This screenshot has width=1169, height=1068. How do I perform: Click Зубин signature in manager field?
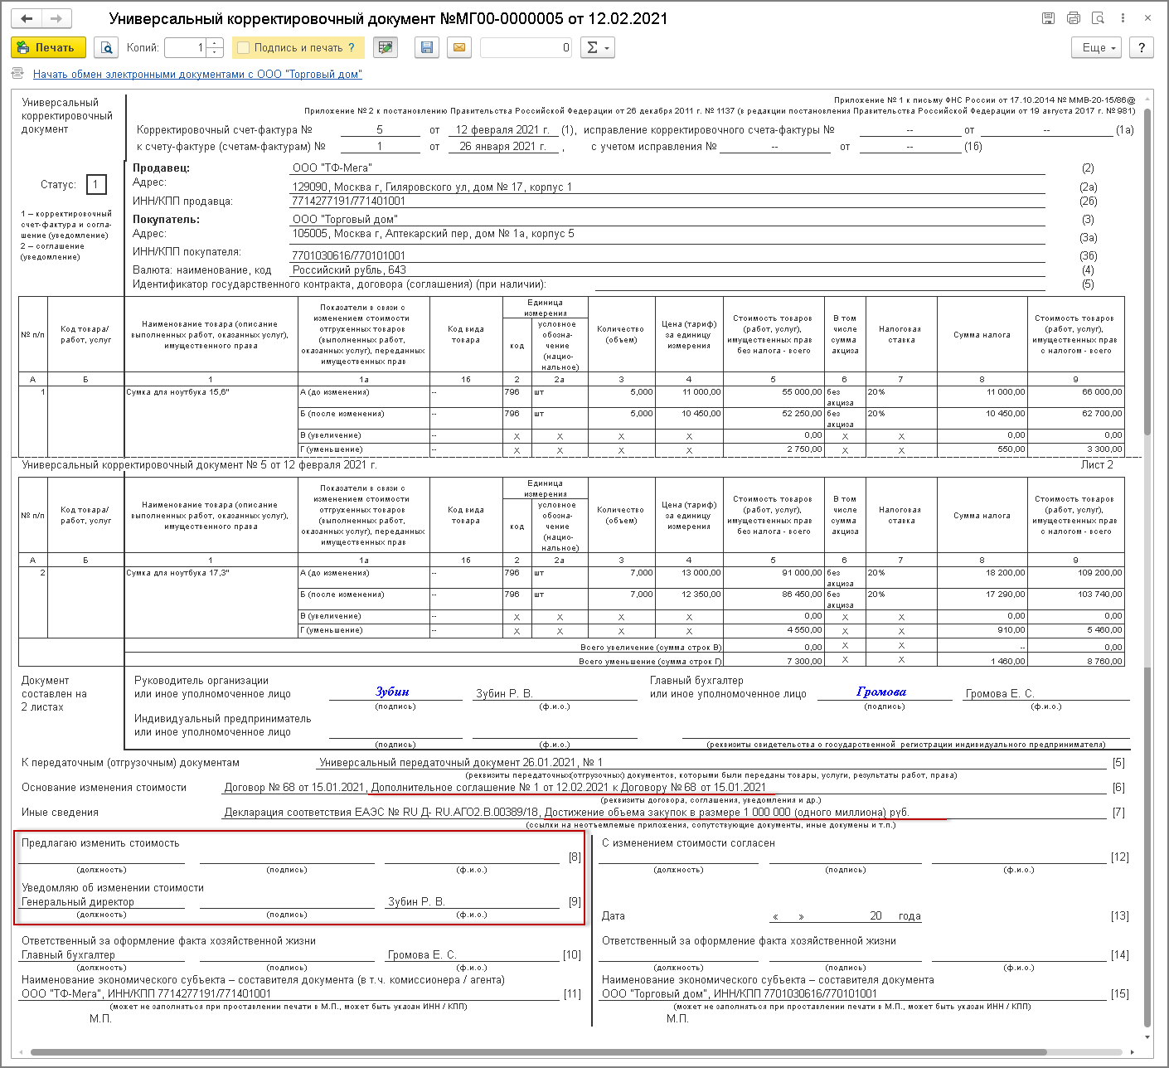point(392,692)
